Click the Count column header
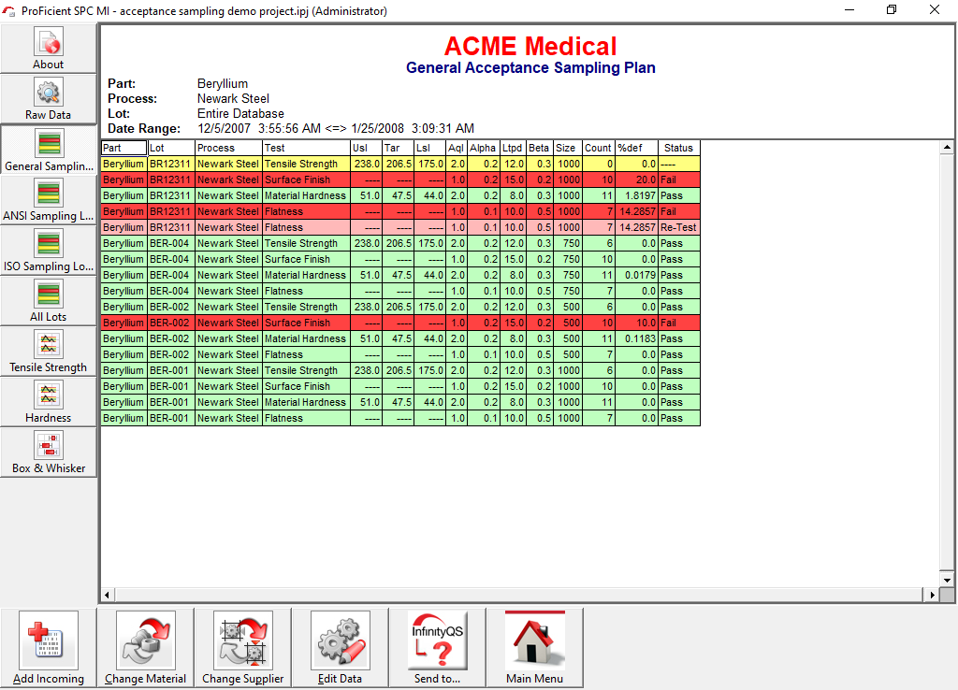The image size is (958, 690). tap(599, 148)
